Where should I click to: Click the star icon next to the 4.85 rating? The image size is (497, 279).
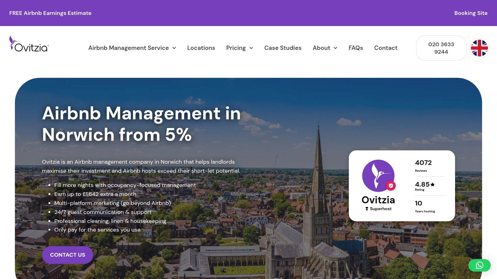tap(433, 184)
